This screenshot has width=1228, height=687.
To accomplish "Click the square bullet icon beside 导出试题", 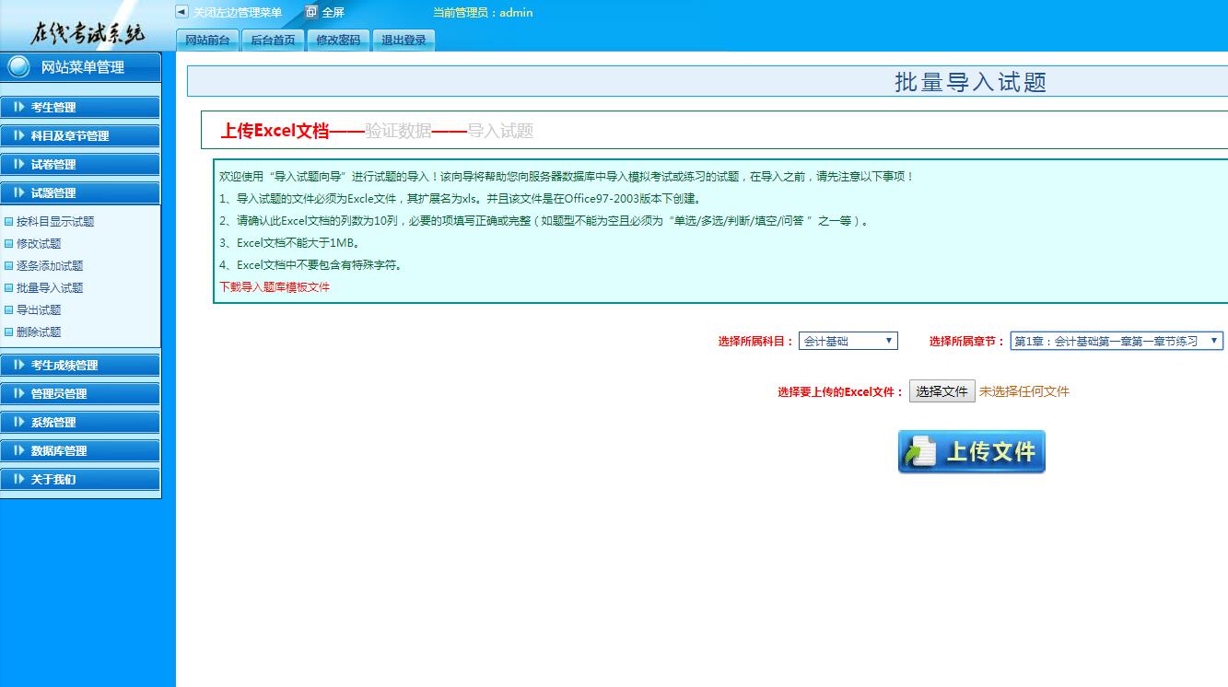I will click(x=9, y=310).
